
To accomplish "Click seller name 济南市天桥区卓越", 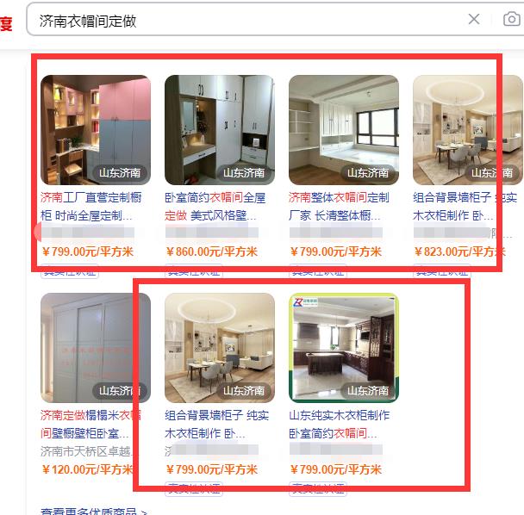I will [86, 451].
